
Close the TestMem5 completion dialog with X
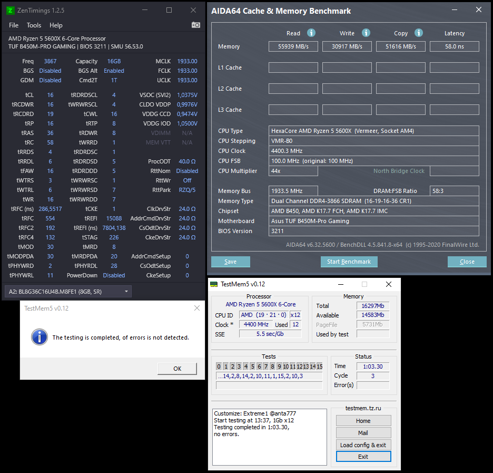coord(197,308)
